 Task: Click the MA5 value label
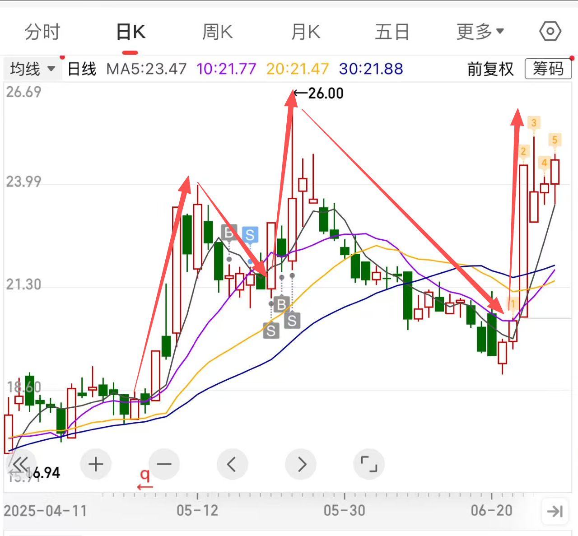click(x=146, y=69)
